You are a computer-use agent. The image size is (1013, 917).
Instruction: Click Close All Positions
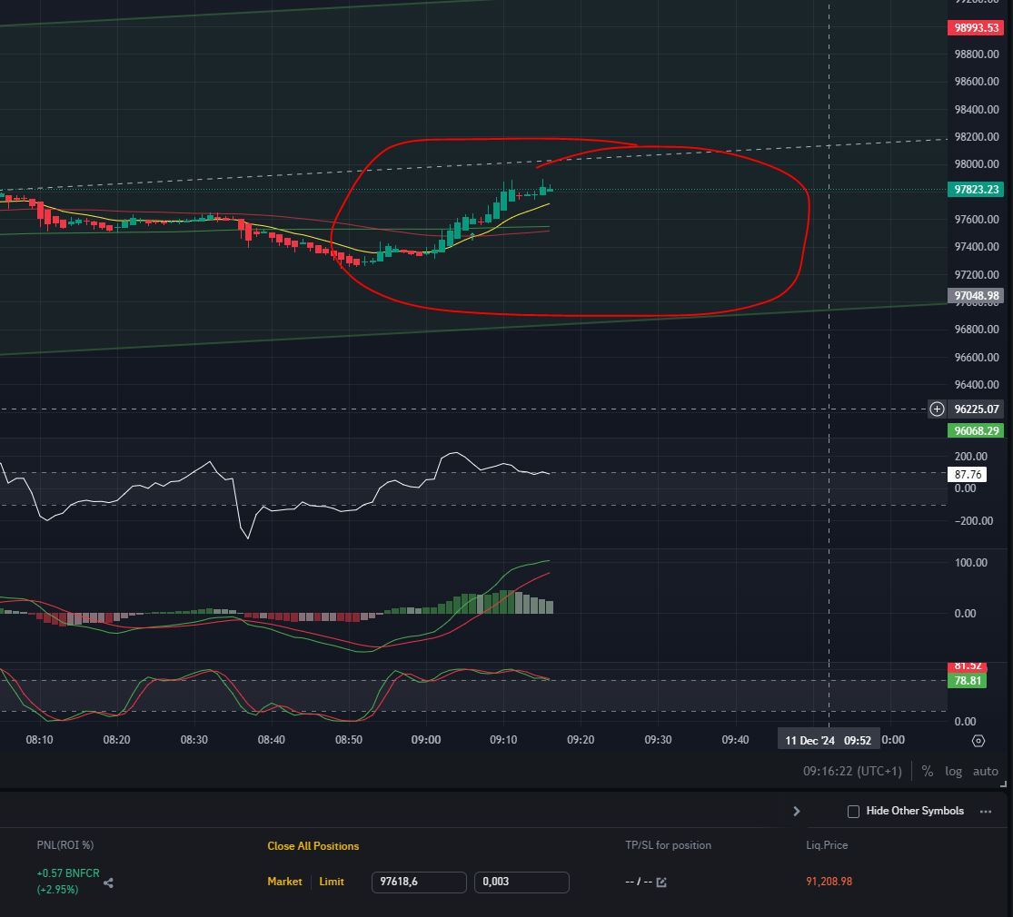click(313, 846)
